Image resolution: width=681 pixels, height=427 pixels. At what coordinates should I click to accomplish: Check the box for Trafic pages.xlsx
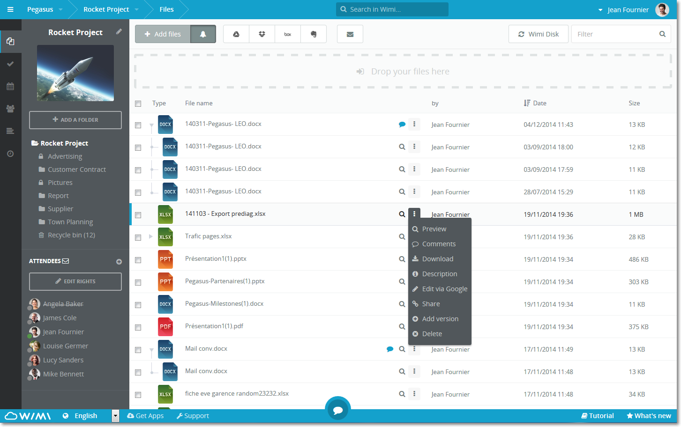click(138, 237)
